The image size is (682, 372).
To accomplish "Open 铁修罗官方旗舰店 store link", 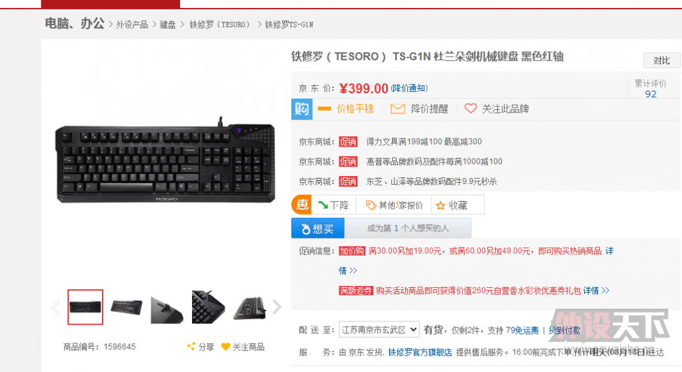I will click(420, 352).
